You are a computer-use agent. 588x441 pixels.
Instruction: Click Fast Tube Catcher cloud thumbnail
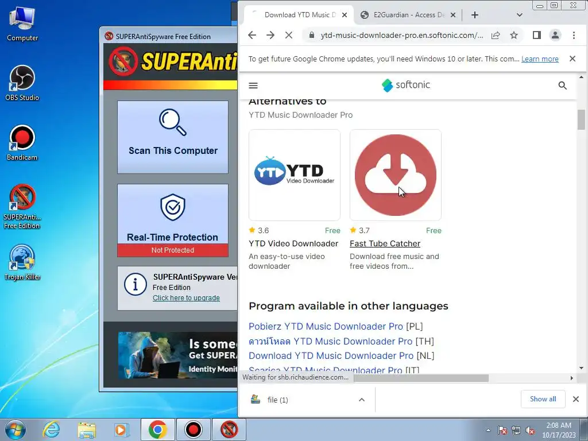(x=396, y=175)
